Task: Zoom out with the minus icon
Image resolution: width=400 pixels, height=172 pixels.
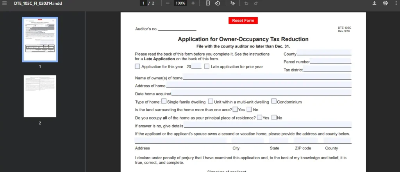Action: [168, 3]
